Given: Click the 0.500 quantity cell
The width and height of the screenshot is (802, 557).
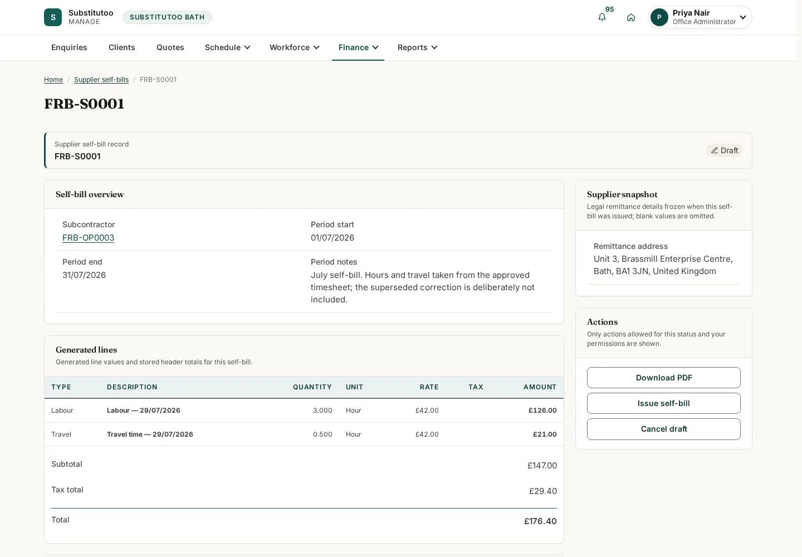Looking at the screenshot, I should coord(322,434).
